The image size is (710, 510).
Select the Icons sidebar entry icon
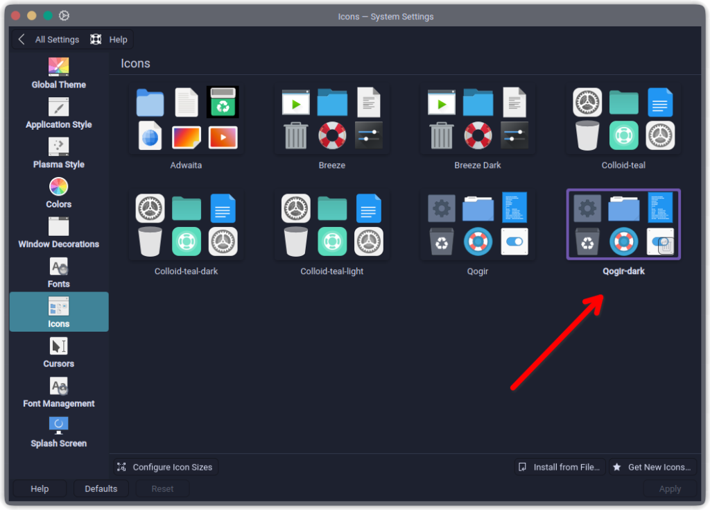[58, 307]
